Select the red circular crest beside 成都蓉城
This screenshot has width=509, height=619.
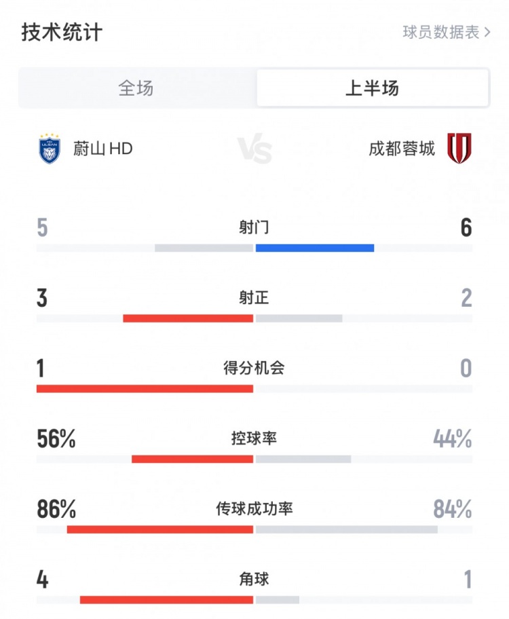click(459, 146)
